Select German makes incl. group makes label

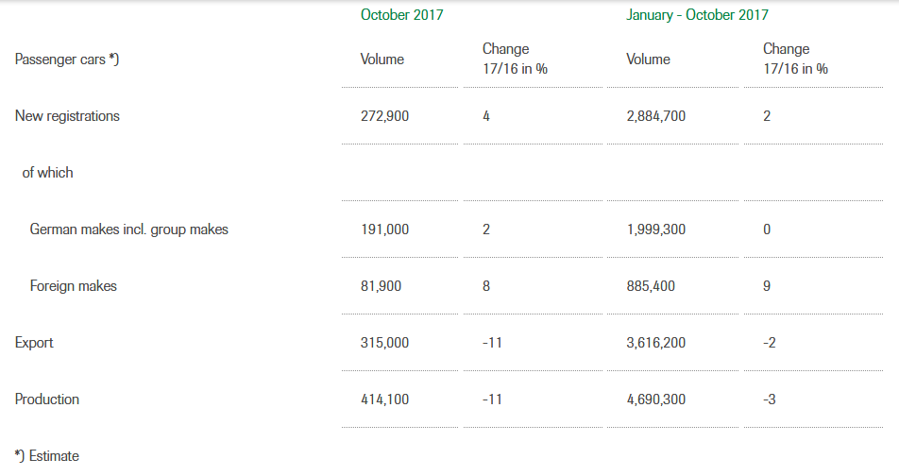[x=129, y=229]
